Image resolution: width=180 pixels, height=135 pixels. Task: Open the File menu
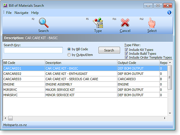pyautogui.click(x=9, y=12)
